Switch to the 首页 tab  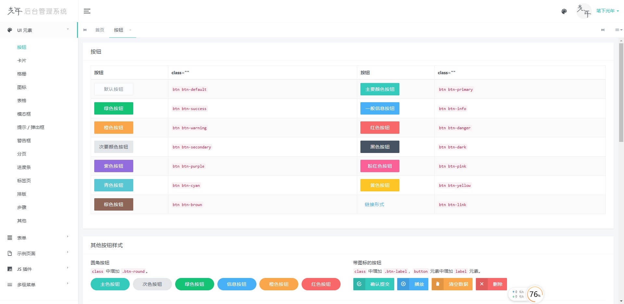[x=100, y=30]
